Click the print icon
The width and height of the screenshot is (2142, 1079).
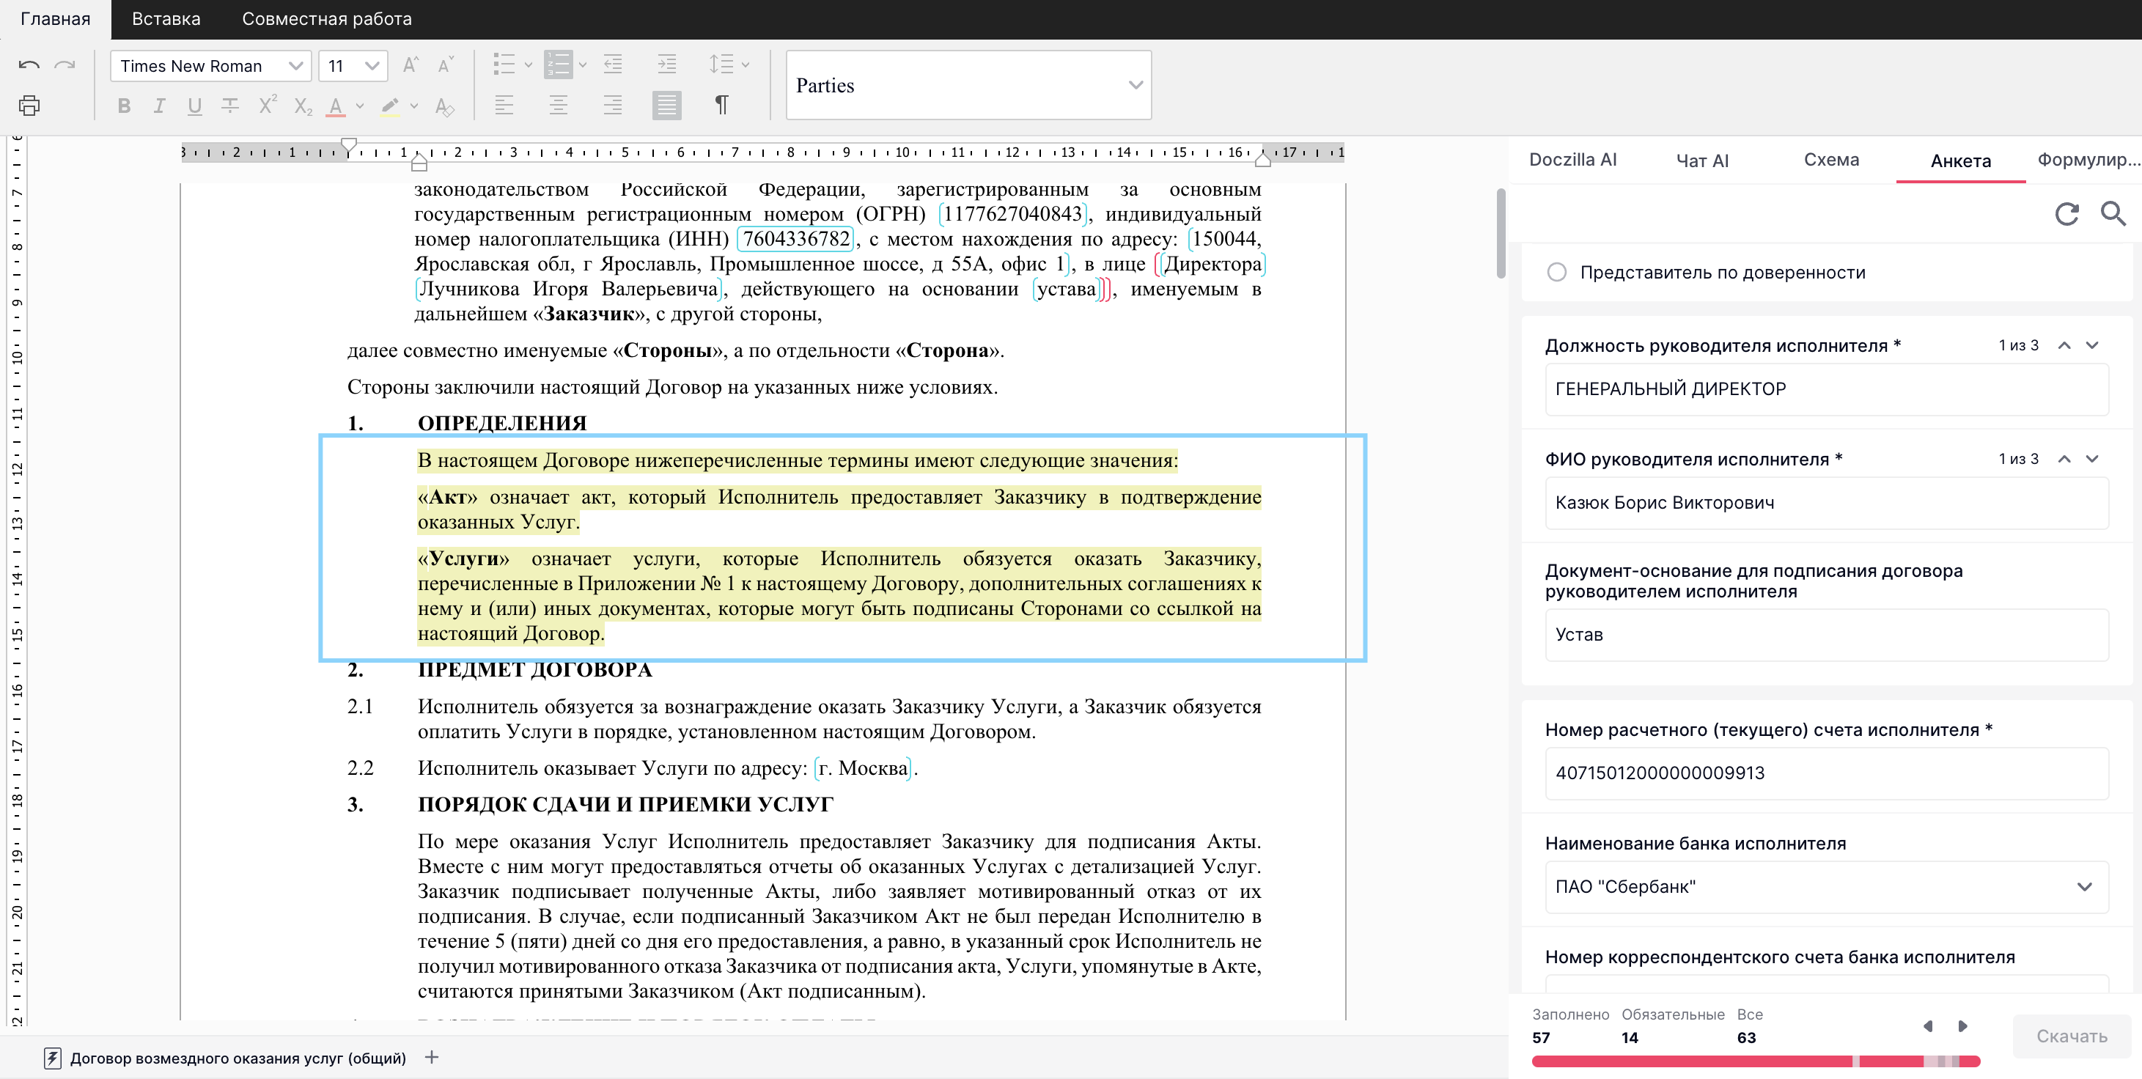29,106
